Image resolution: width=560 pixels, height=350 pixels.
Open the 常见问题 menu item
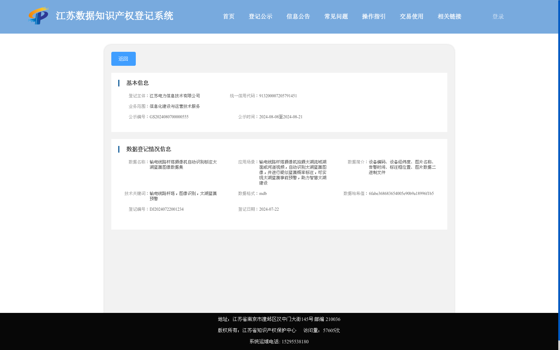tap(336, 16)
